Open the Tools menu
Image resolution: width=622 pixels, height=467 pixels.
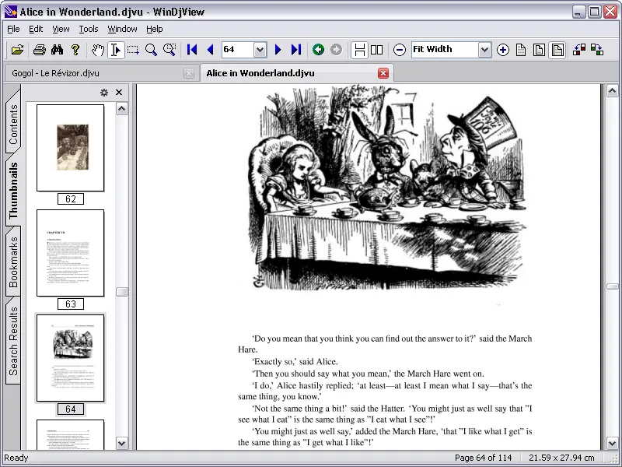coord(88,29)
